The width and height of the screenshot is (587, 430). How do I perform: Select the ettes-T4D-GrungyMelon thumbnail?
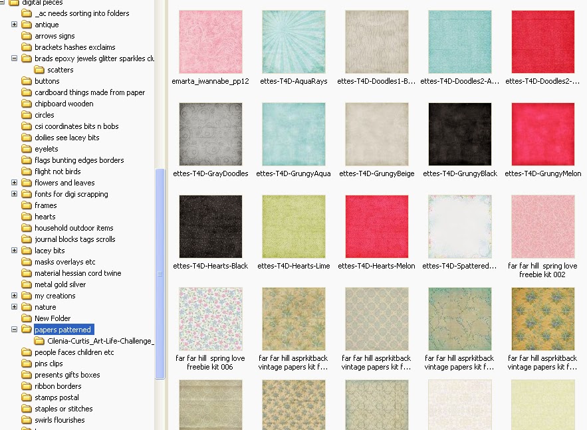543,134
